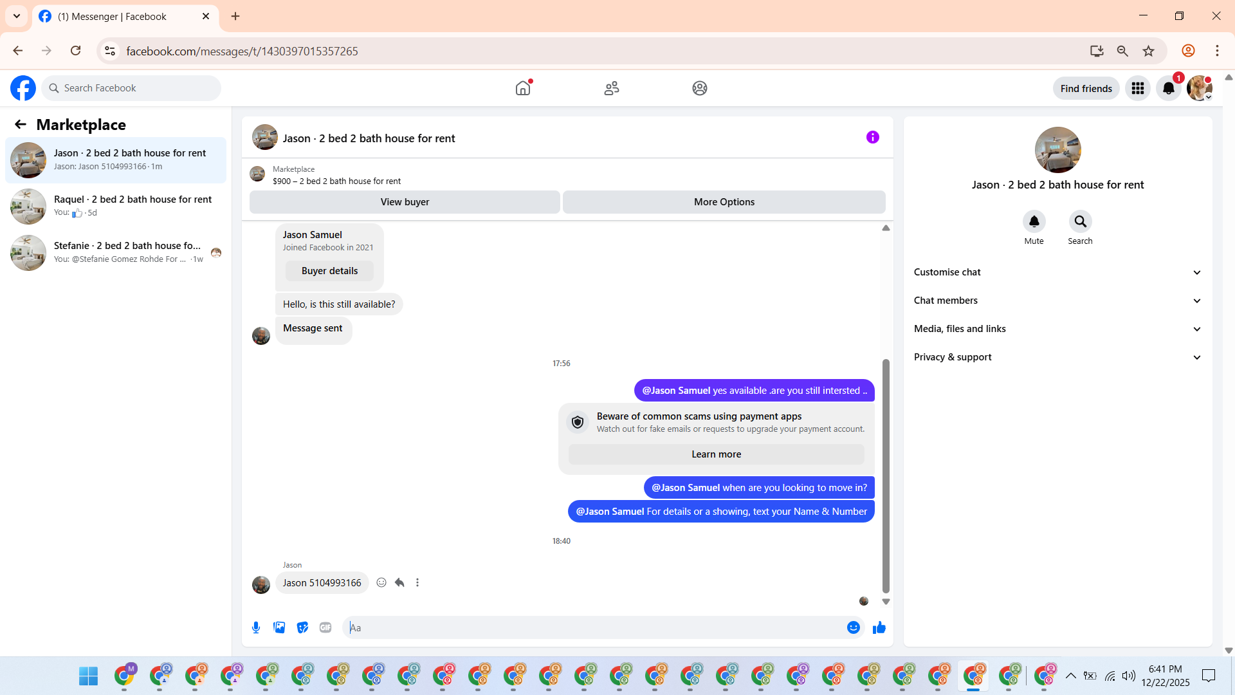Reply to Jason 5104993166 message

399,582
